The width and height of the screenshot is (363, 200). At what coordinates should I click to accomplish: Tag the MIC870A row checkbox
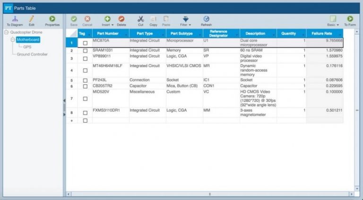[x=85, y=43]
